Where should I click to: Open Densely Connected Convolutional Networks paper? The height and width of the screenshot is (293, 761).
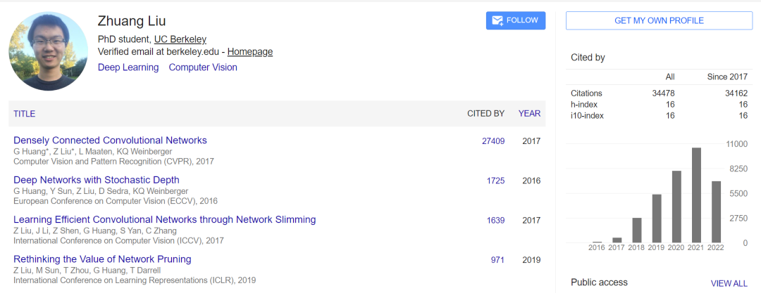click(x=110, y=141)
